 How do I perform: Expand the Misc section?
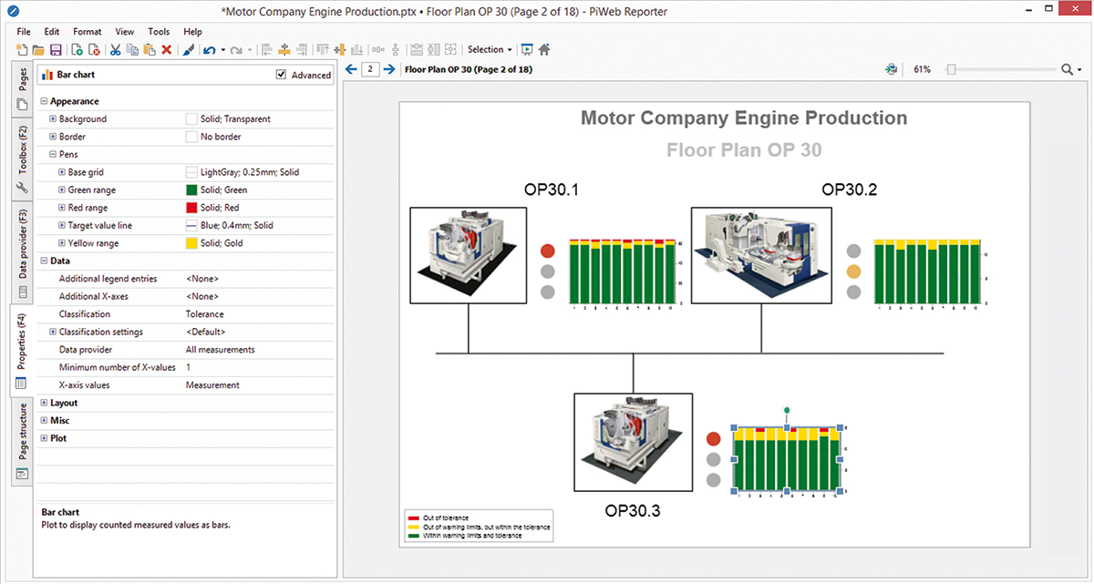click(45, 420)
